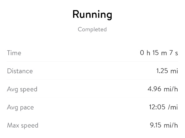Click the divider line below Distance row

coord(92,80)
